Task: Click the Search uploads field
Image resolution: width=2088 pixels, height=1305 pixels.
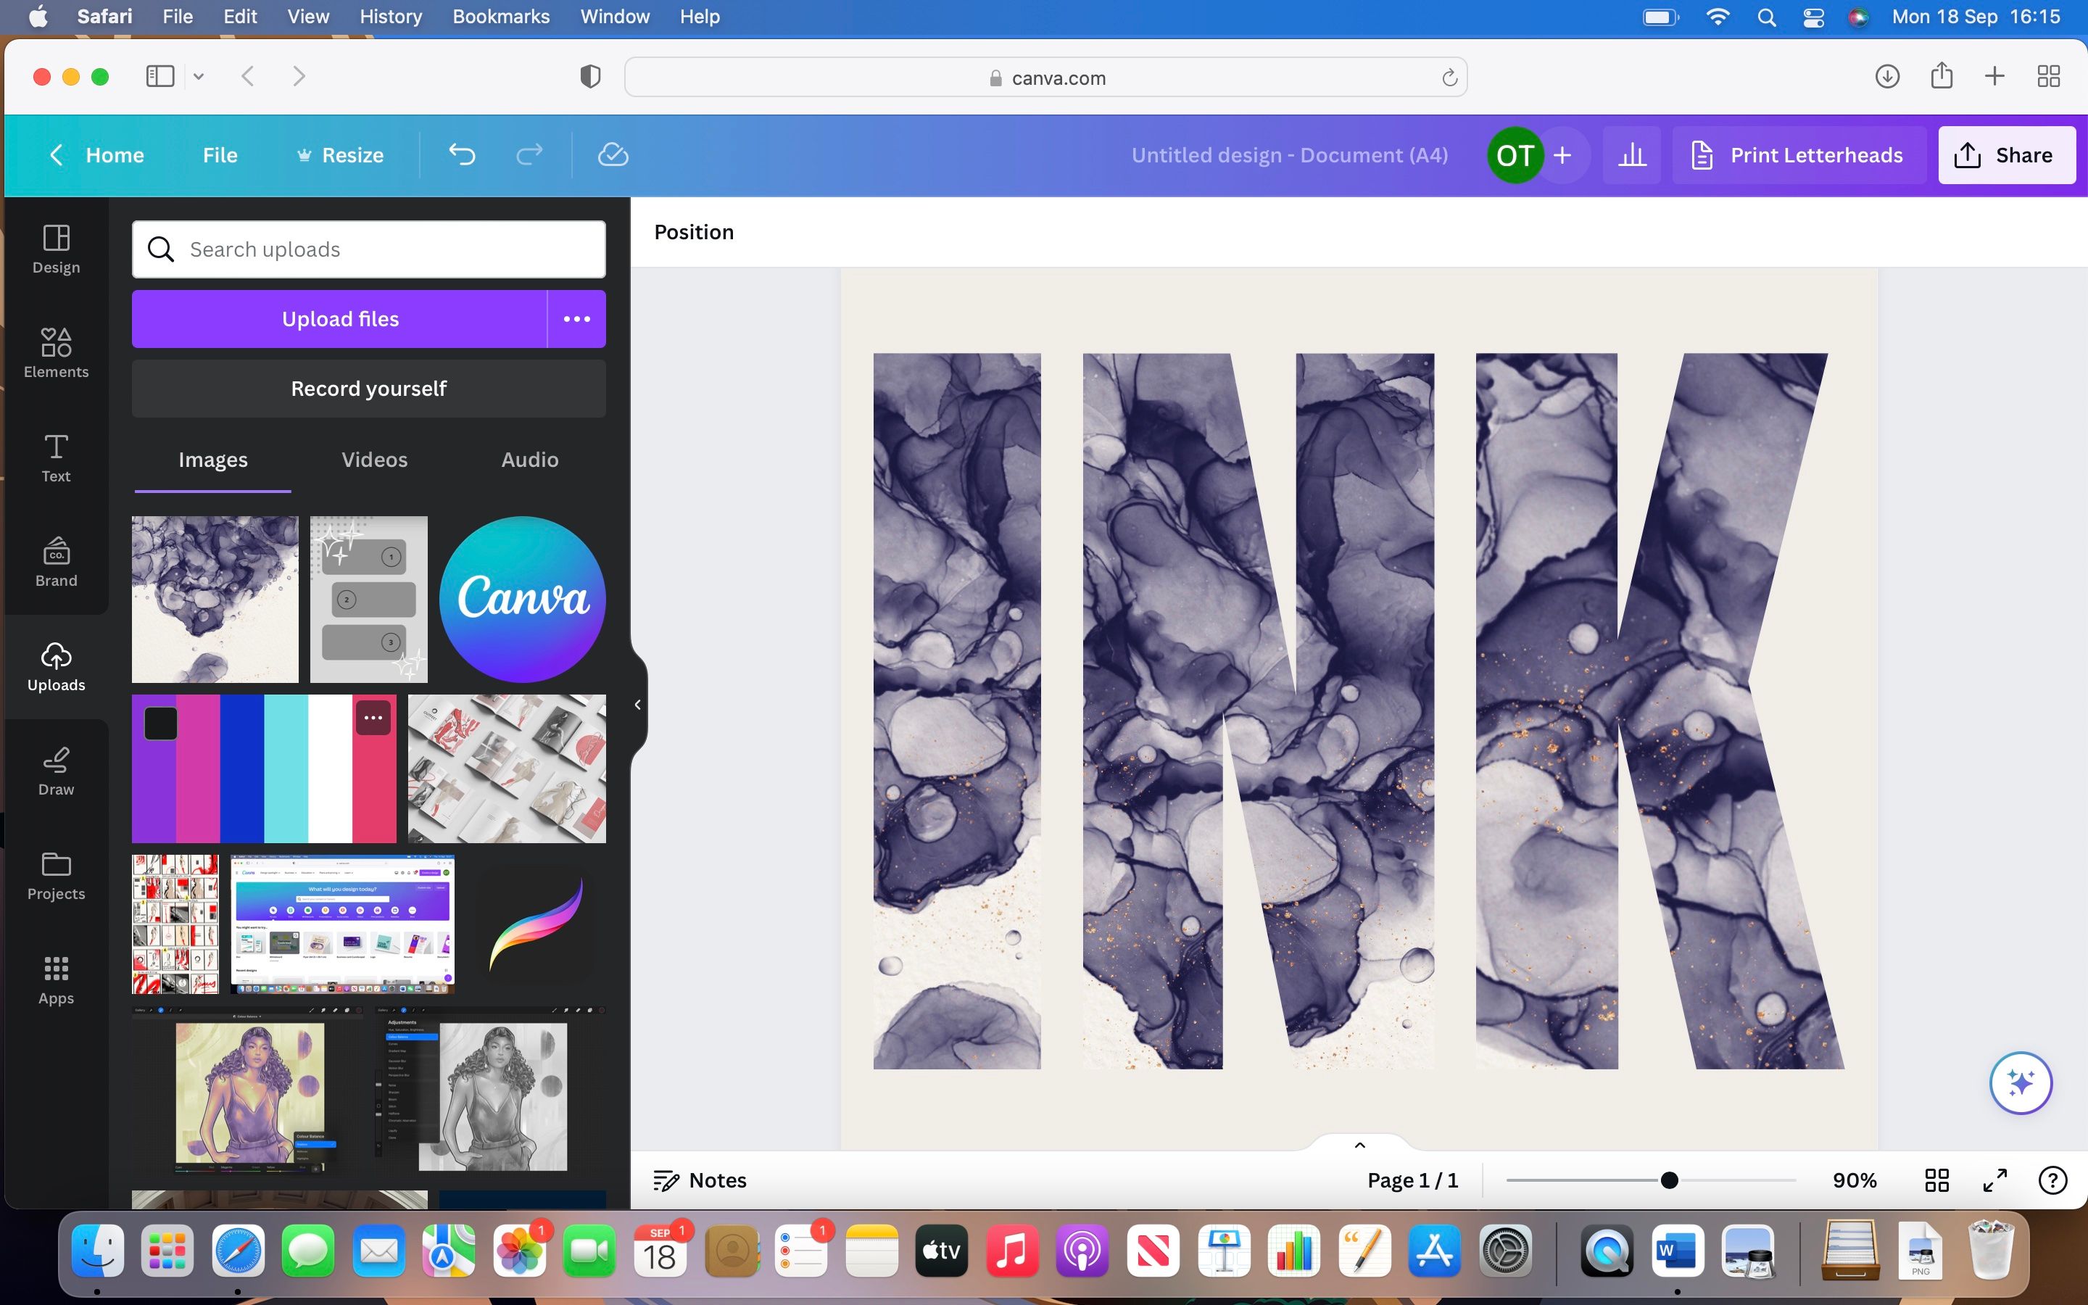Action: pos(368,249)
